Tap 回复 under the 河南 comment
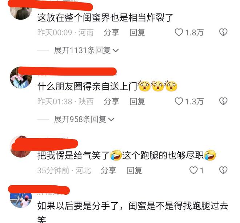Screen dimensions: 240x223 (137, 33)
